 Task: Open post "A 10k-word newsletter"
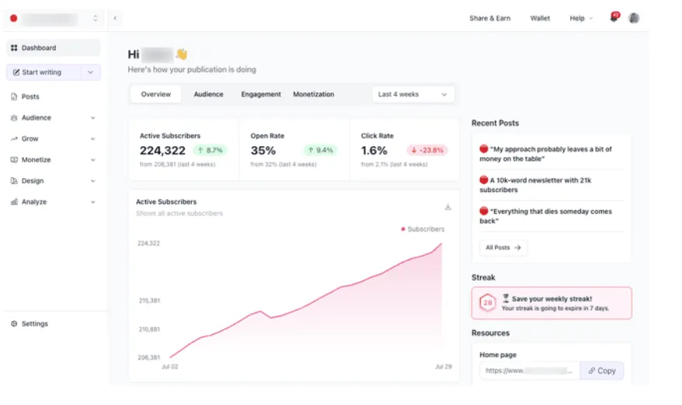pos(536,185)
